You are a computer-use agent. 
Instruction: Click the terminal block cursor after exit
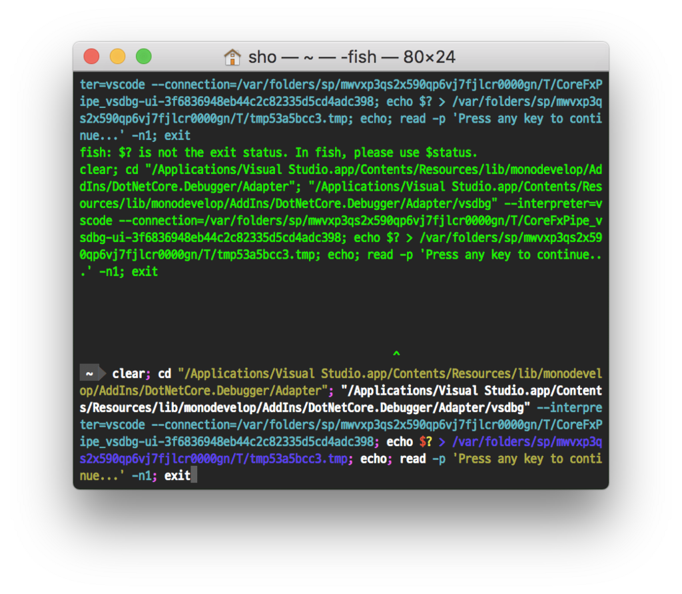coord(194,475)
